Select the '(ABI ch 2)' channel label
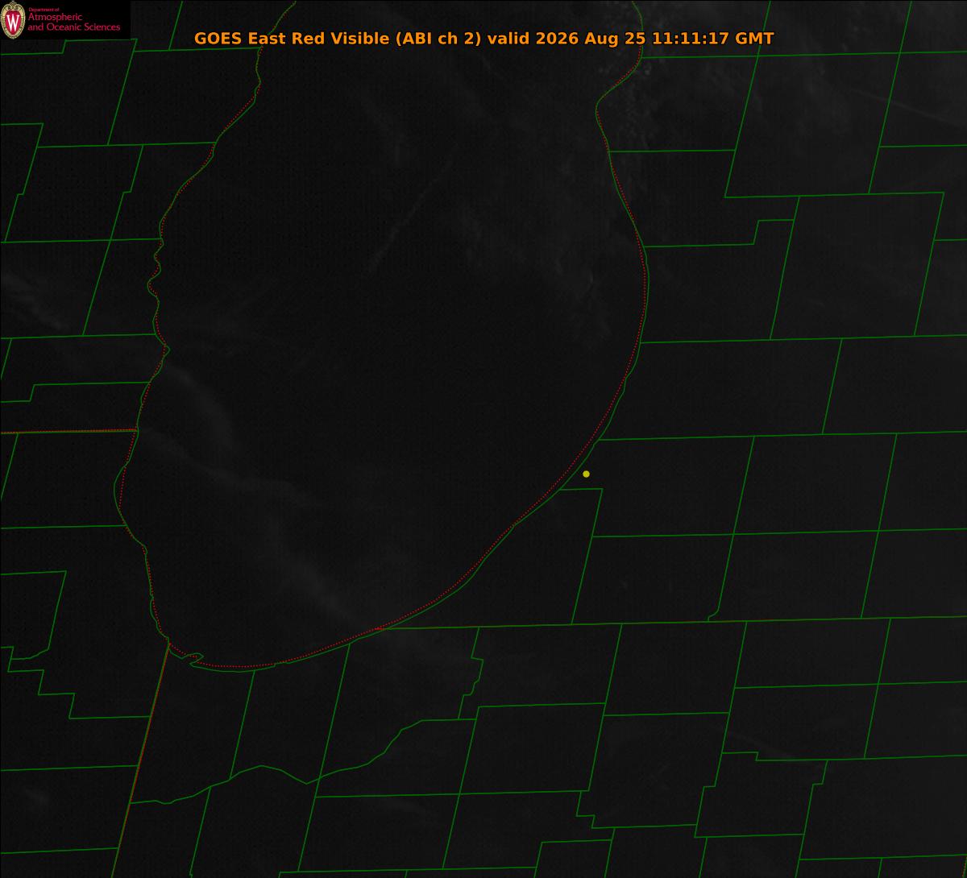Screen dimensions: 967x878 point(439,39)
